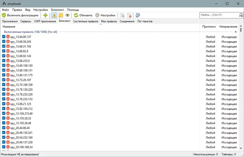Click block icon of spy_13.73.26.107
244x157 pixels.
8,80
